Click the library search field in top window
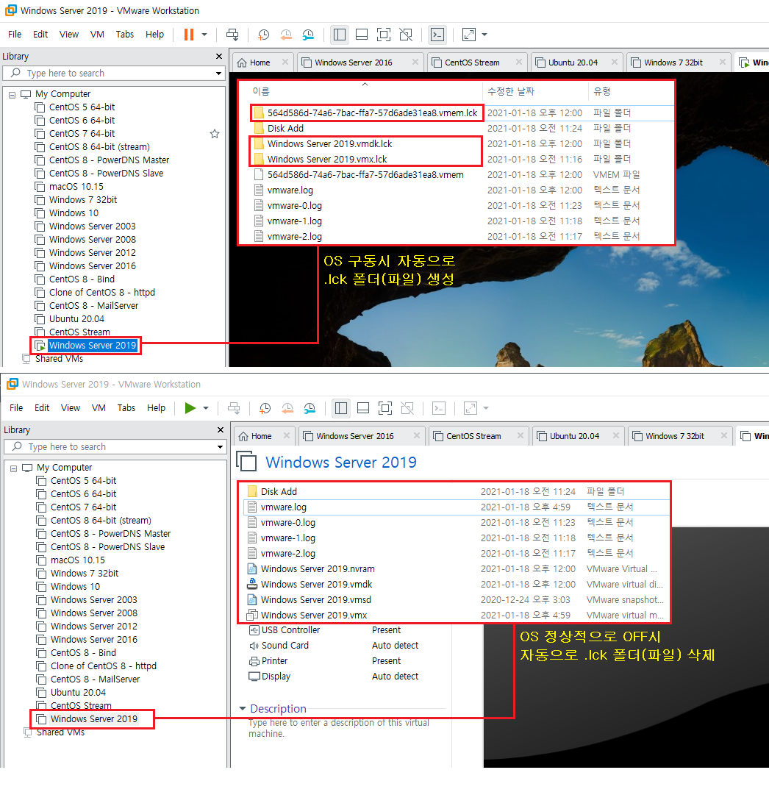The width and height of the screenshot is (769, 792). [113, 74]
